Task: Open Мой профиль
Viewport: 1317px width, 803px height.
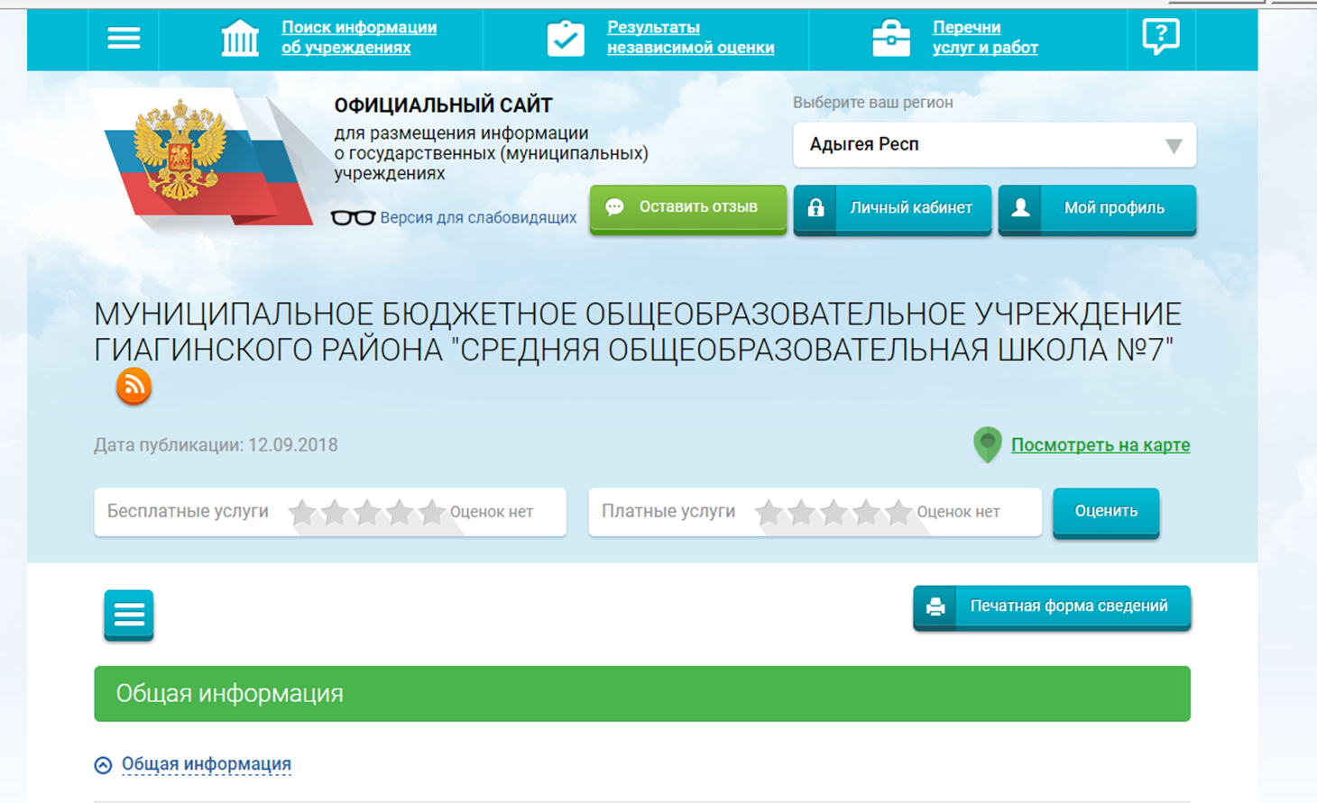Action: [x=1097, y=208]
